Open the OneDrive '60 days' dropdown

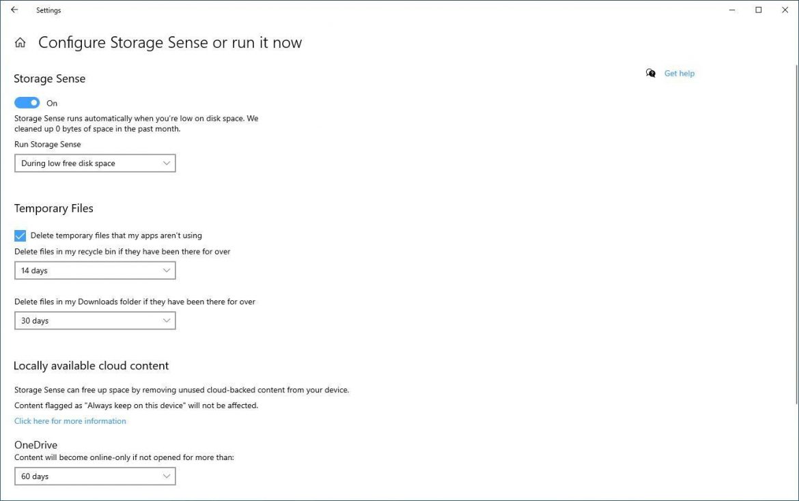point(94,476)
